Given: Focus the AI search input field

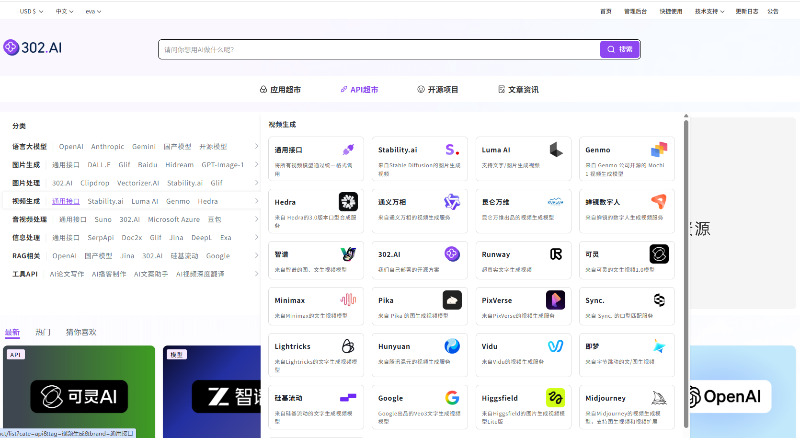Looking at the screenshot, I should click(378, 49).
